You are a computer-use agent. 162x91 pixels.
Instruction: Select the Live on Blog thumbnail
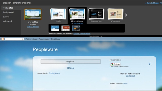click(x=33, y=14)
